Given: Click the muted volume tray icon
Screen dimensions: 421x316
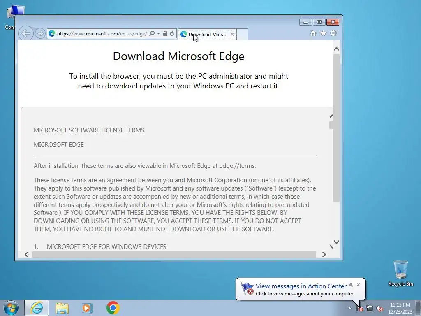Looking at the screenshot, I should [379, 309].
